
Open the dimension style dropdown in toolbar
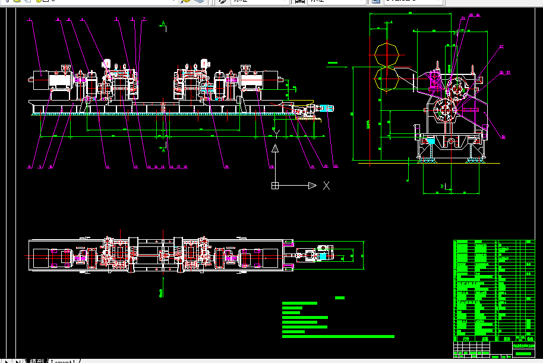[337, 1]
